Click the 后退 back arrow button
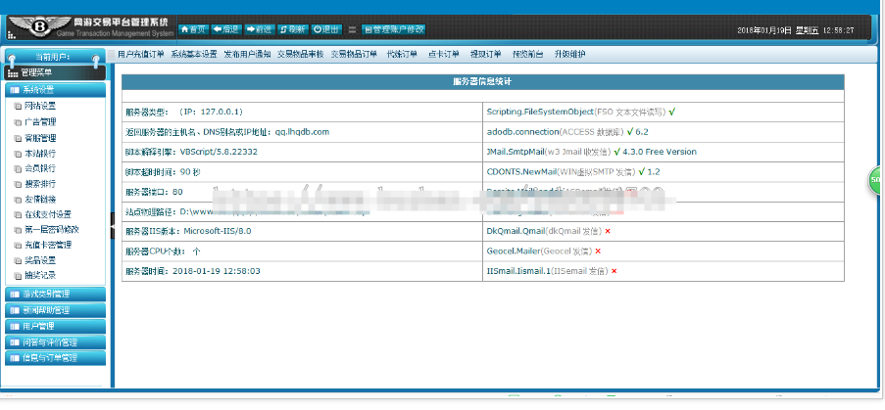The image size is (885, 410). coord(225,29)
